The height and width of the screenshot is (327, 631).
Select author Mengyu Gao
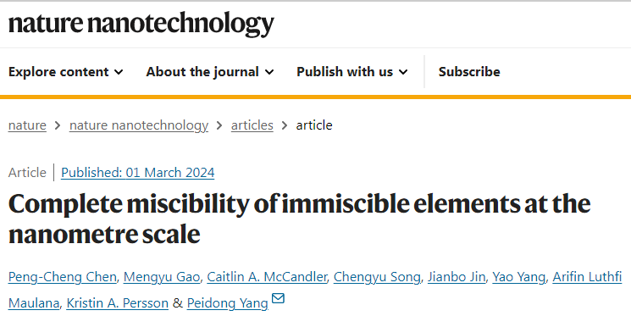click(x=162, y=277)
